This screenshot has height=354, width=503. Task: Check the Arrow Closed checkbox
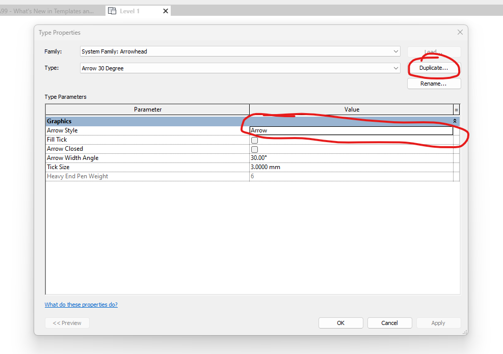[254, 149]
